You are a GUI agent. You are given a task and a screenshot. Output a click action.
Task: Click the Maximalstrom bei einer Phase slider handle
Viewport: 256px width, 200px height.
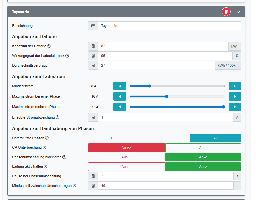pos(167,96)
